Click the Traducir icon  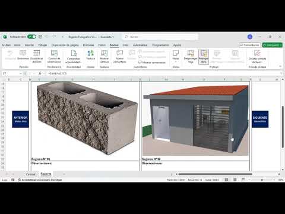(x=91, y=55)
